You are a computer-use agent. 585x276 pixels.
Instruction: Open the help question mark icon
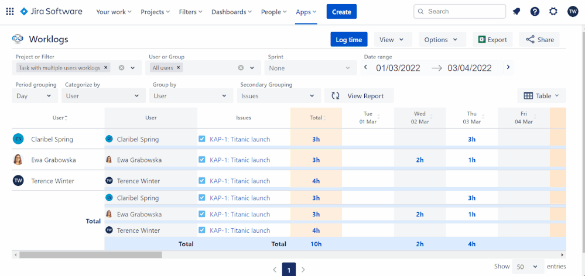tap(535, 12)
